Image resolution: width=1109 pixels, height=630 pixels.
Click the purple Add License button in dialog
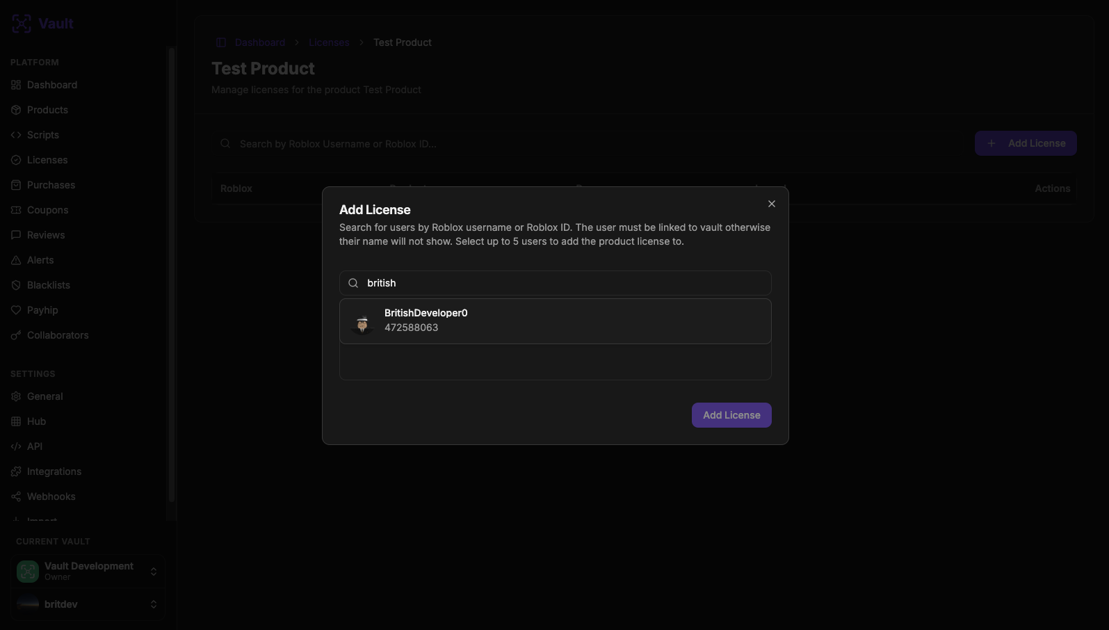731,415
